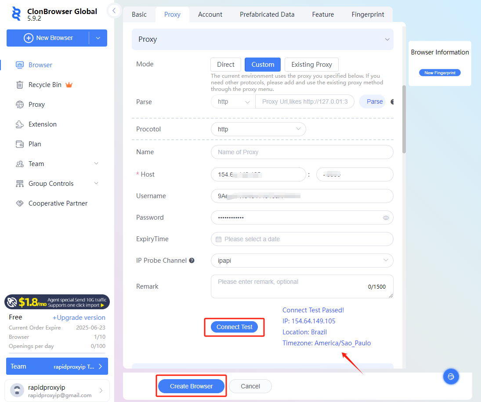Click the Plan wallet icon
Viewport: 481px width, 402px height.
coord(20,144)
